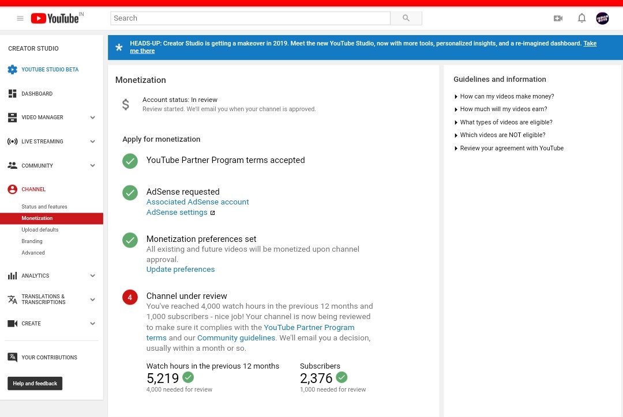Click the external link icon beside AdSense settings

(212, 213)
